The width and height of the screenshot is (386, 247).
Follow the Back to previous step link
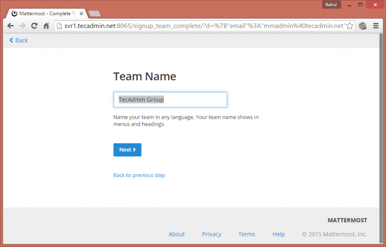(x=139, y=175)
